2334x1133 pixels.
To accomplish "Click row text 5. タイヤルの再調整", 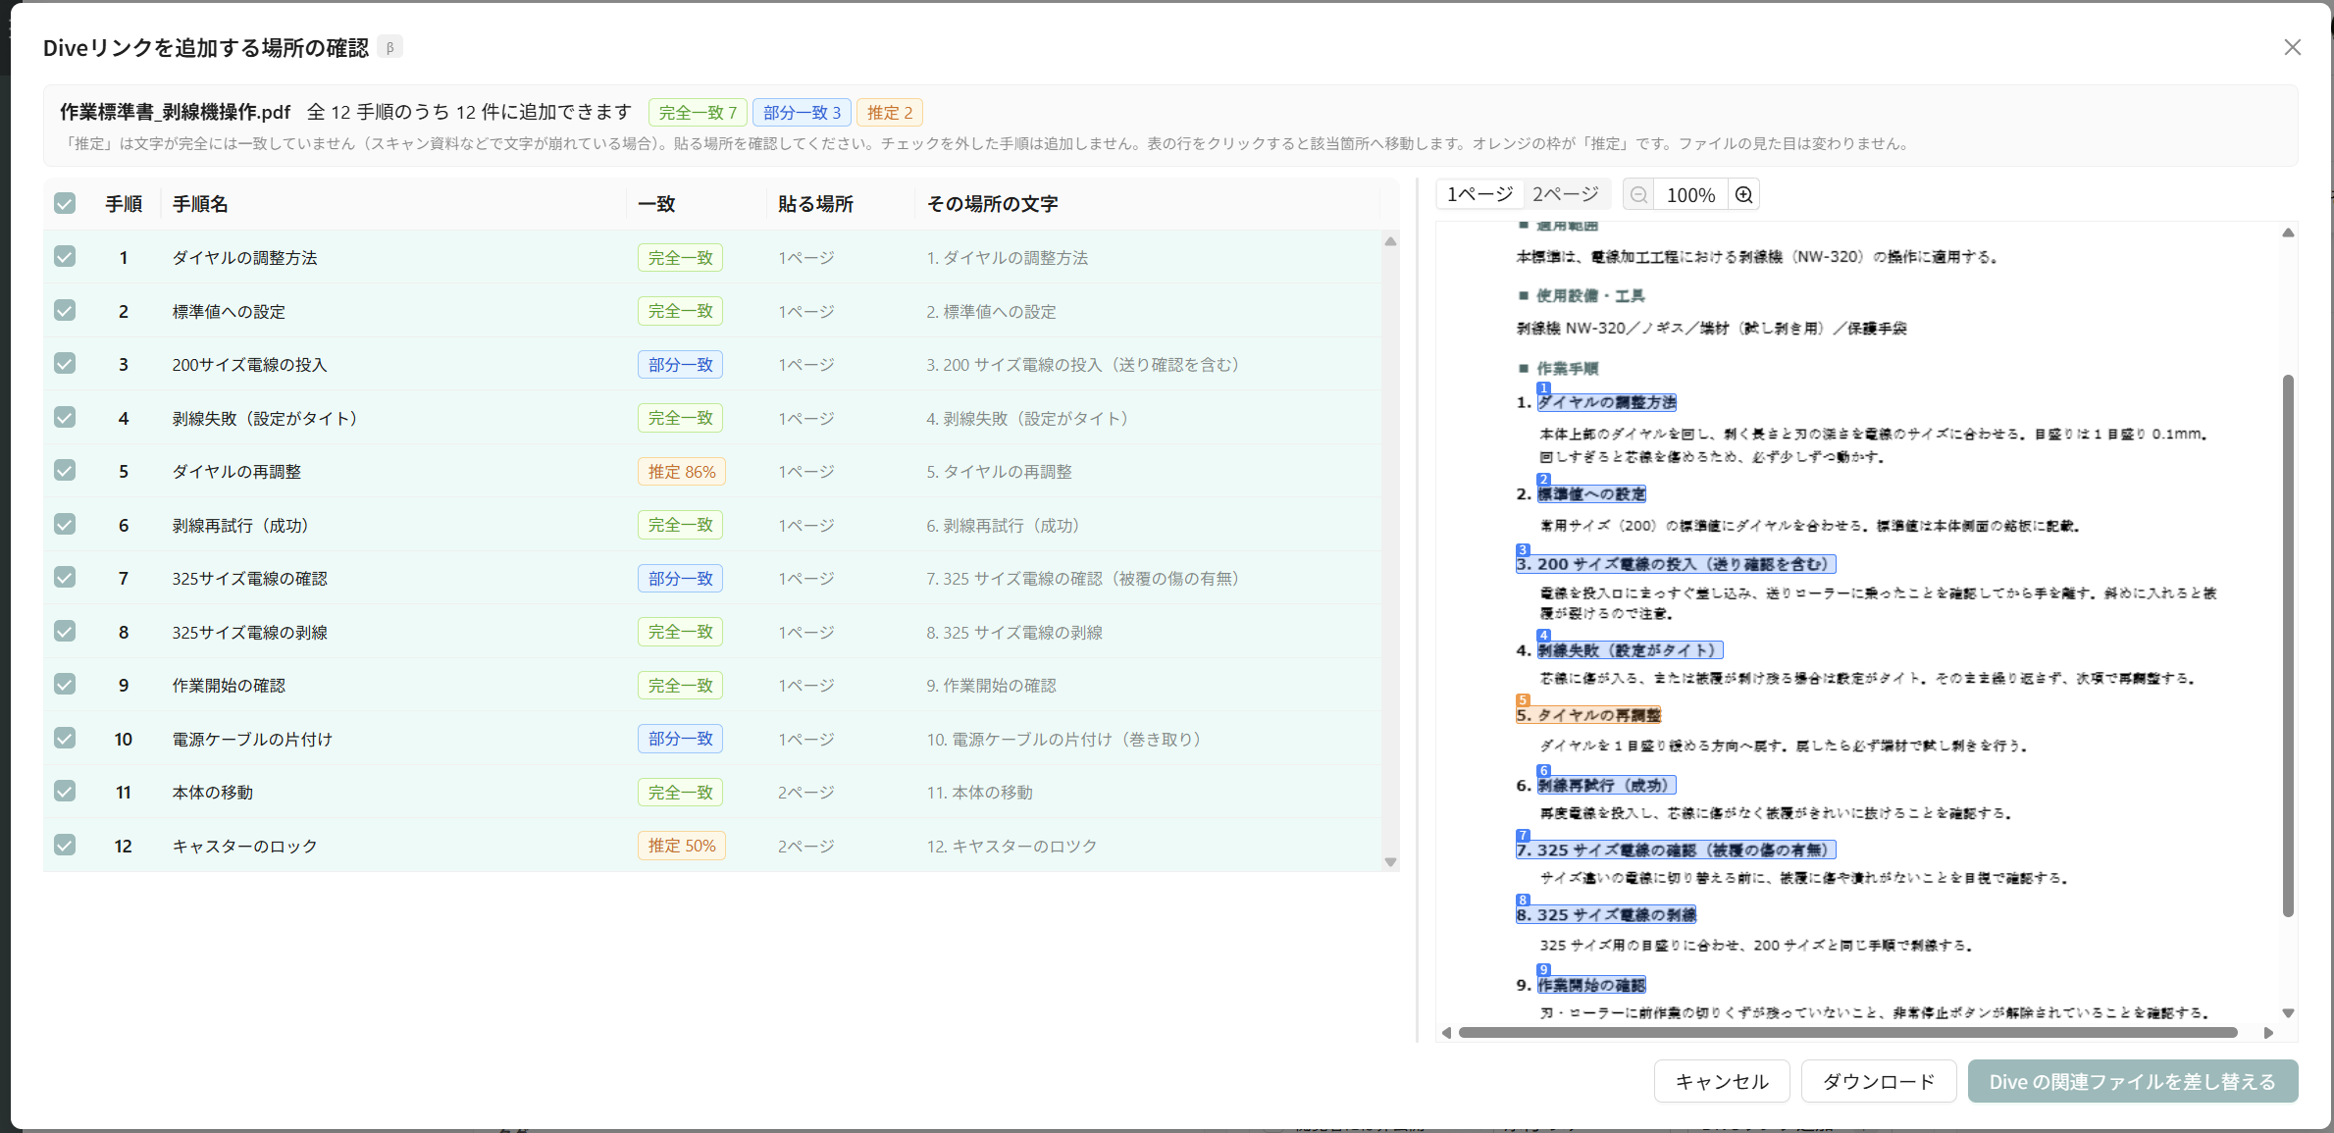I will (x=1000, y=472).
